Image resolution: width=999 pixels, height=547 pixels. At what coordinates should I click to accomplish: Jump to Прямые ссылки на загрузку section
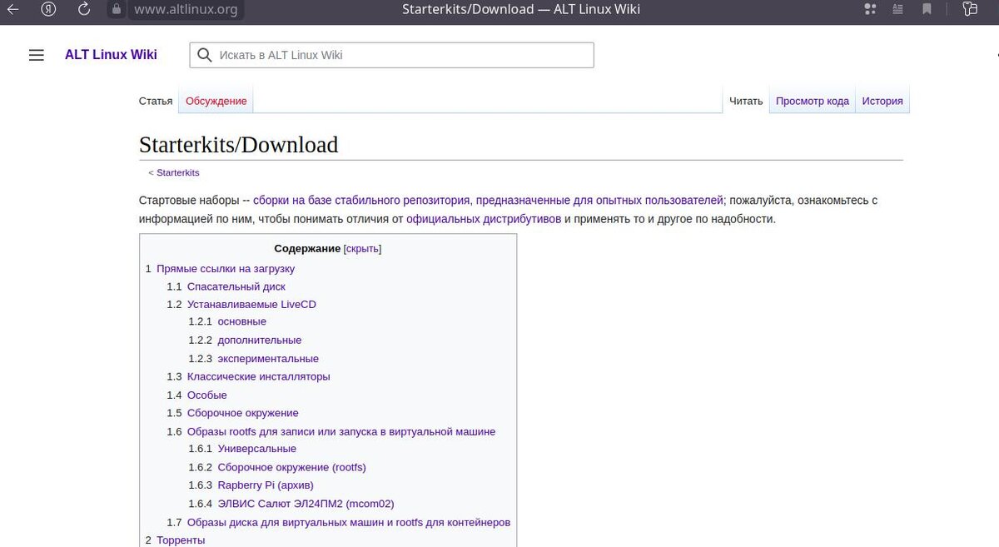coord(226,269)
